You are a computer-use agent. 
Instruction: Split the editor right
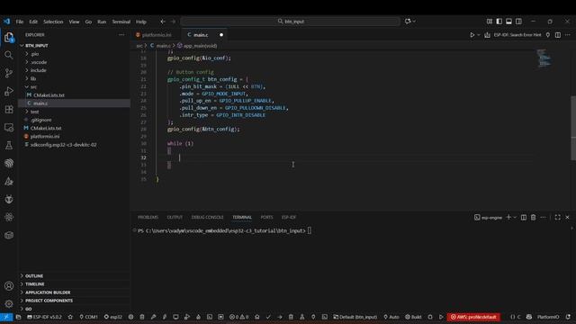pyautogui.click(x=558, y=35)
